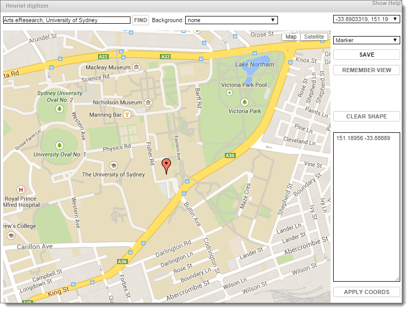This screenshot has height=311, width=410.
Task: Click the FIND button
Action: (x=140, y=20)
